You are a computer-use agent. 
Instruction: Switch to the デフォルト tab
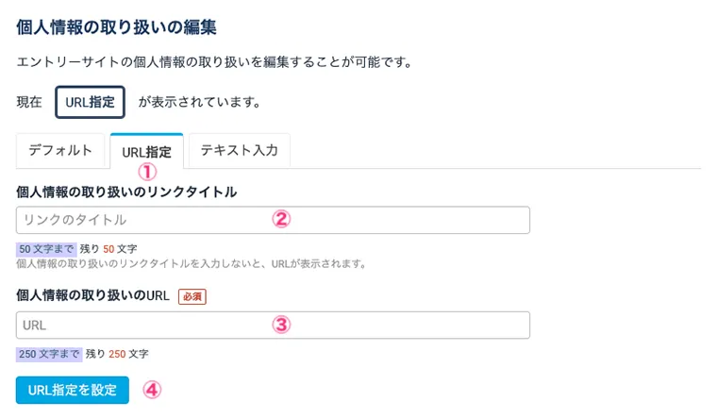point(59,150)
